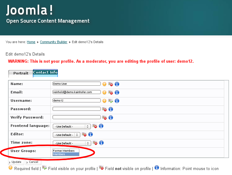
Task: Click info icon beside Frontend language
Action: (x=101, y=126)
